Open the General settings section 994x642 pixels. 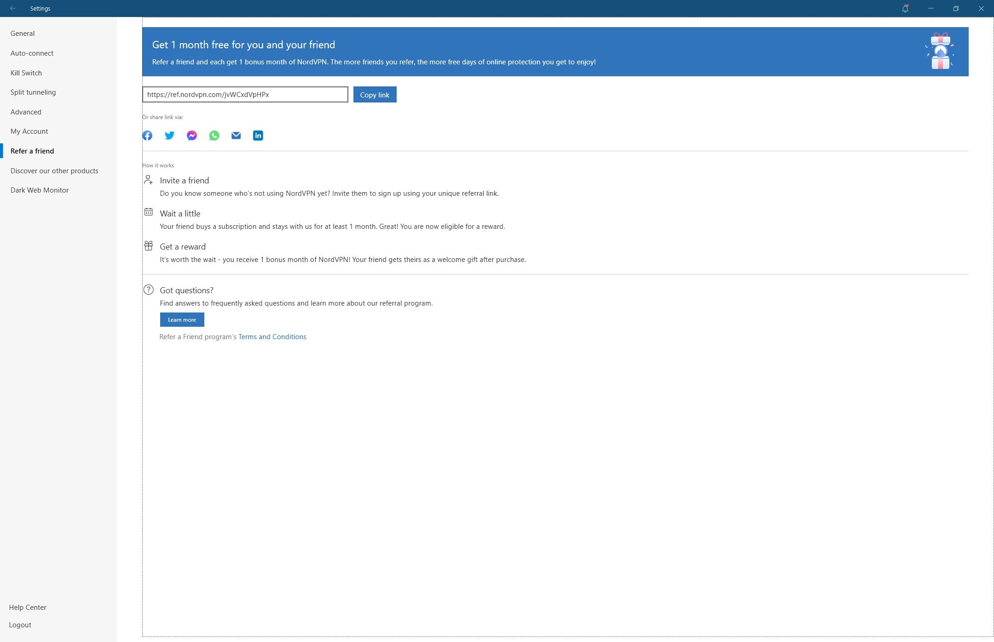23,34
